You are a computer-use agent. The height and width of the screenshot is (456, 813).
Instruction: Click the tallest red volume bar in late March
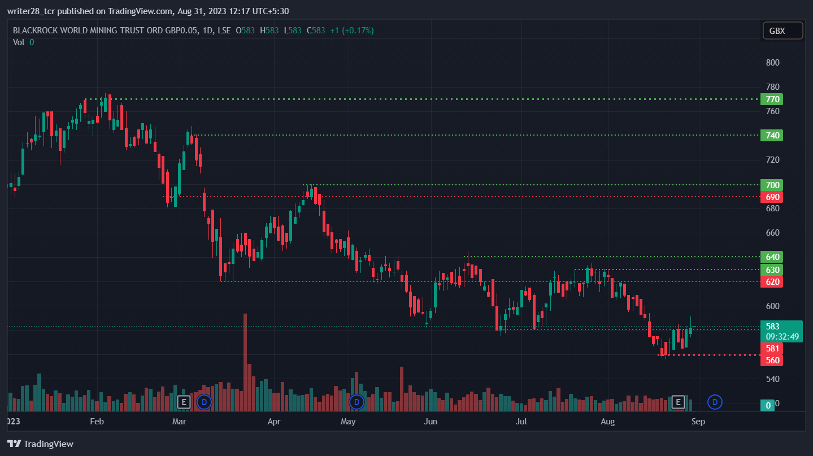pyautogui.click(x=245, y=362)
